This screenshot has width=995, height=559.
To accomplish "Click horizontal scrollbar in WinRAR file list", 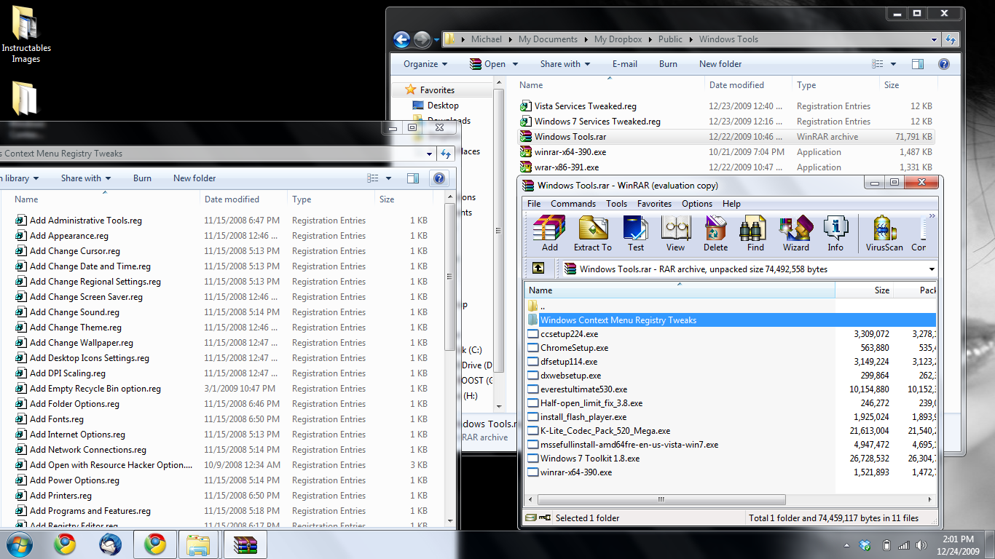I will (x=661, y=500).
